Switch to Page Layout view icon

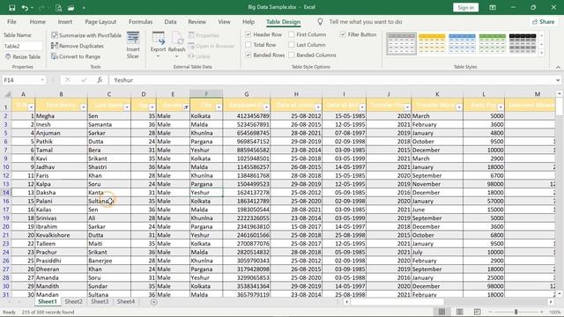pyautogui.click(x=459, y=312)
